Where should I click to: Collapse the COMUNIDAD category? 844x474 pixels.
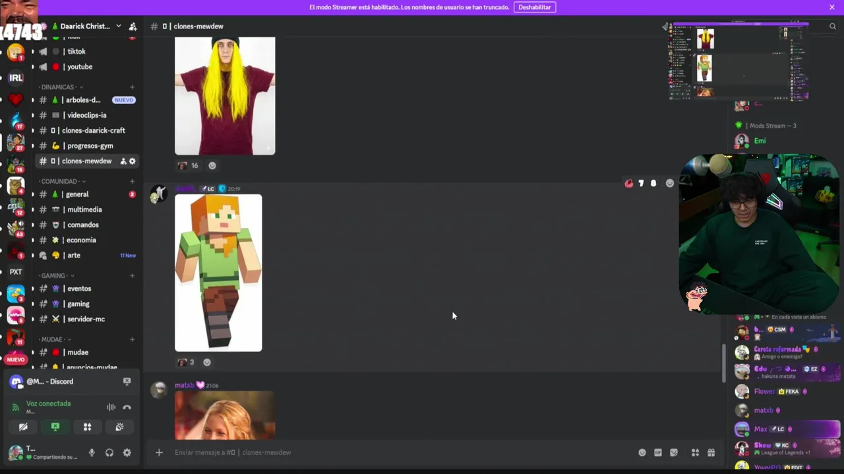[x=63, y=181]
